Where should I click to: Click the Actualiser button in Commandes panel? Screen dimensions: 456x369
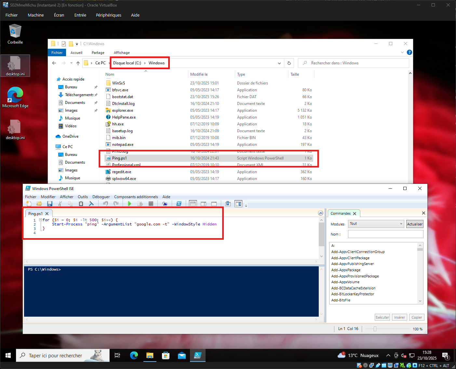click(x=415, y=224)
